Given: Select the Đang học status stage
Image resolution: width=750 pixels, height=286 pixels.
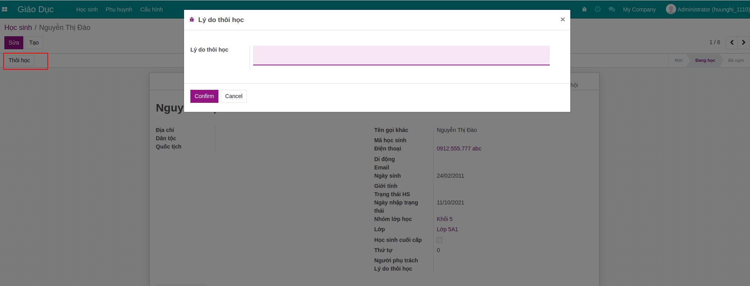Looking at the screenshot, I should coord(705,60).
